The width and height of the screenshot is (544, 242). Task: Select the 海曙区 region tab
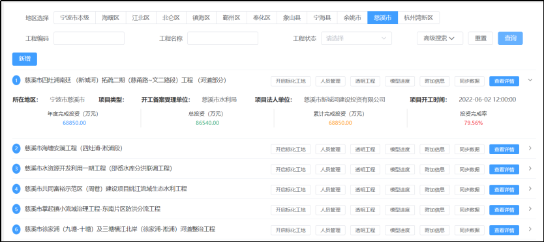pyautogui.click(x=111, y=18)
